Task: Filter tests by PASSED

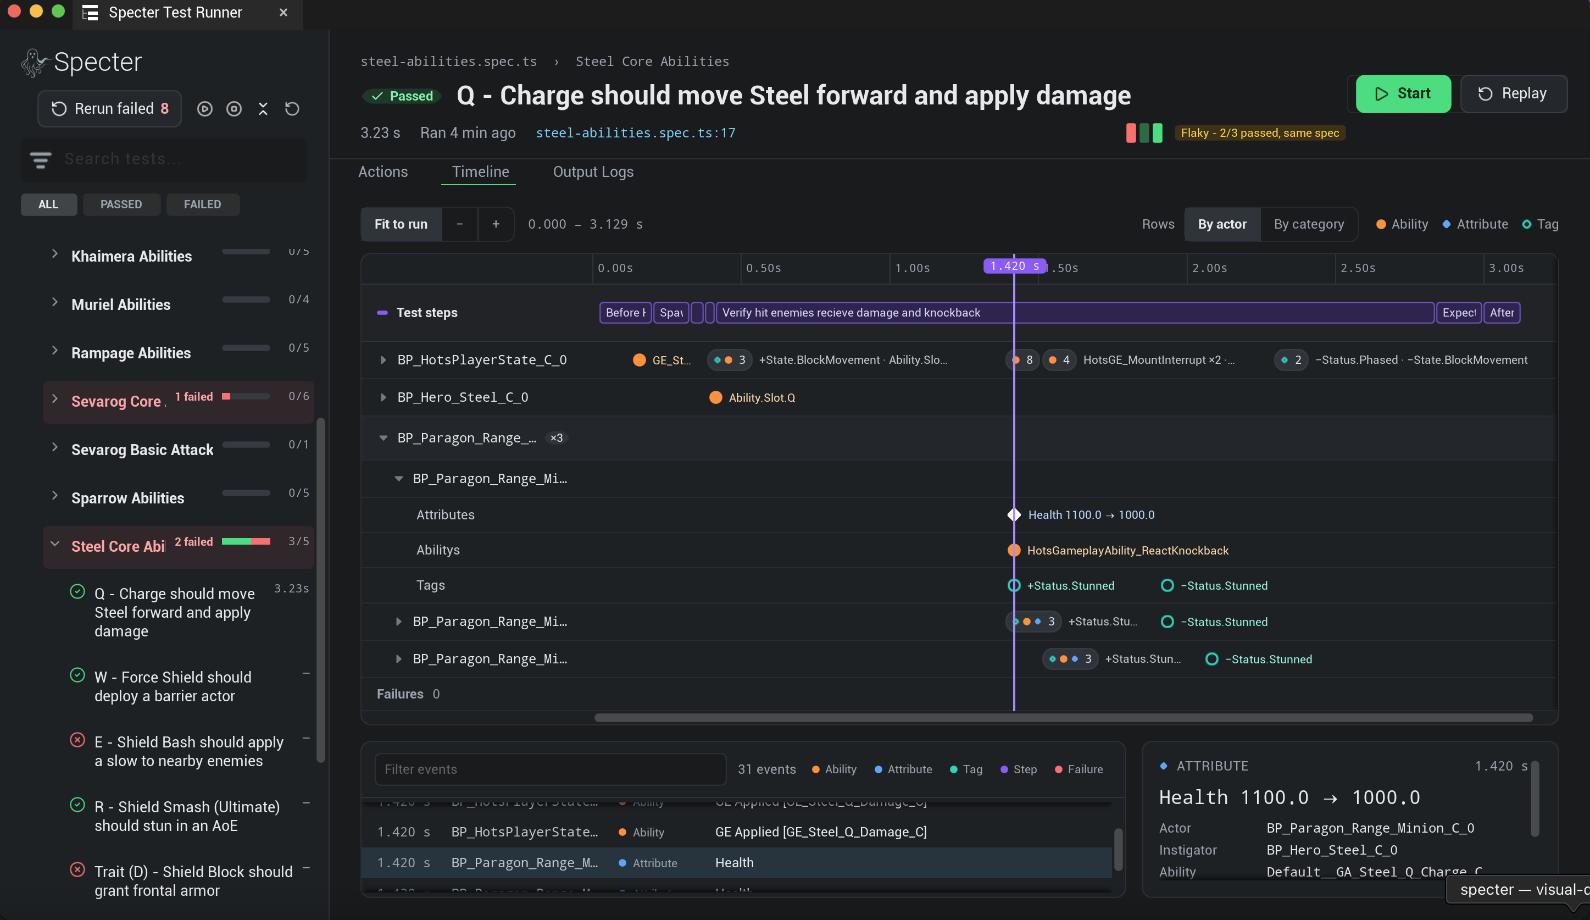Action: tap(121, 204)
